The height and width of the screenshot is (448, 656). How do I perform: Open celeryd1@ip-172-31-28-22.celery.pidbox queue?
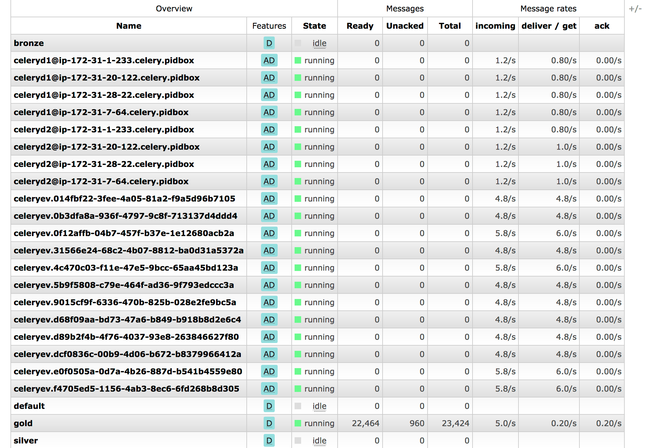click(104, 95)
